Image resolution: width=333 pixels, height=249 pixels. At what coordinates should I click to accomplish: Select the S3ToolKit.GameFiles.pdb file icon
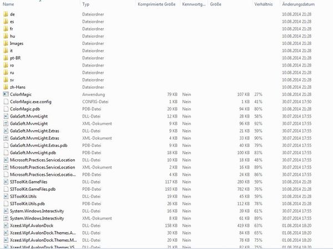click(6, 189)
